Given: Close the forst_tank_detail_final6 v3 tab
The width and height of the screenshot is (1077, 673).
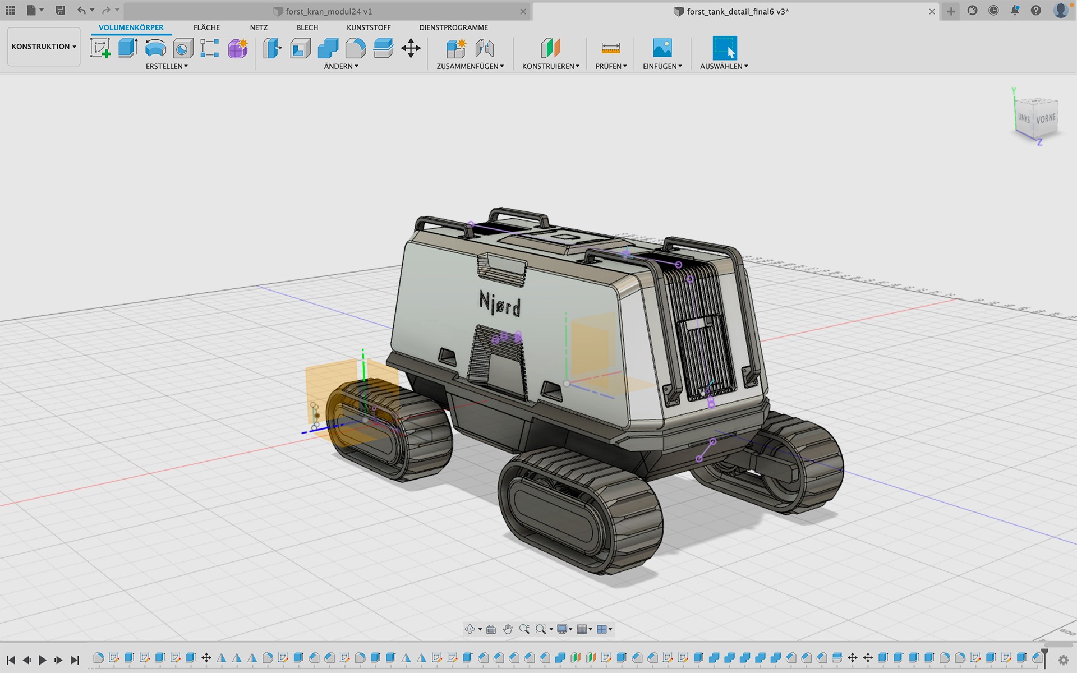Looking at the screenshot, I should [932, 11].
